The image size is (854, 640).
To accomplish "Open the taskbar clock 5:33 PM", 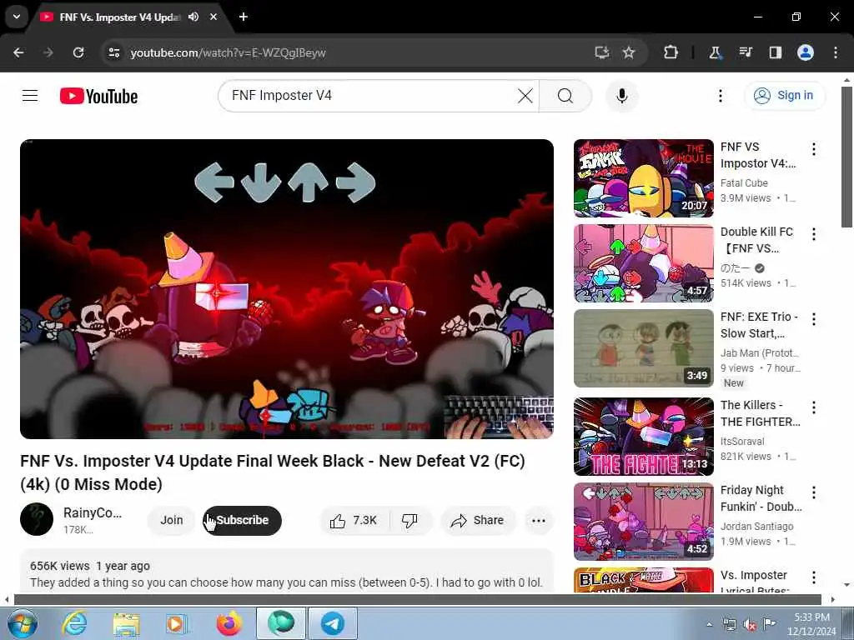I will (x=811, y=624).
